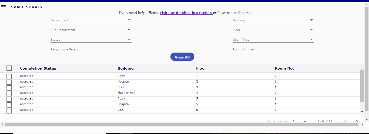The image size is (369, 134).
Task: Click the Responsible Person input field
Action: [x=91, y=49]
